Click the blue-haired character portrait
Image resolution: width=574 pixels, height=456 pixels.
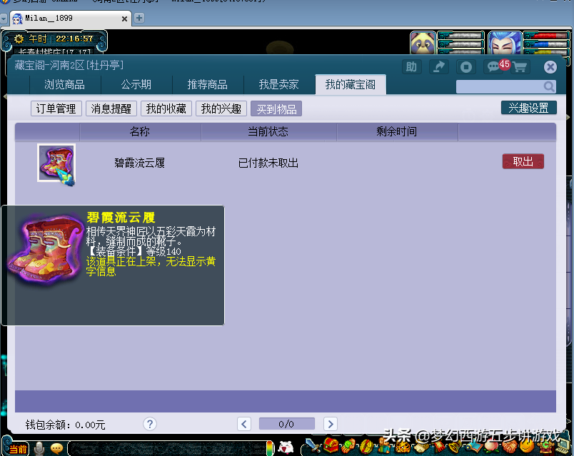[x=505, y=44]
